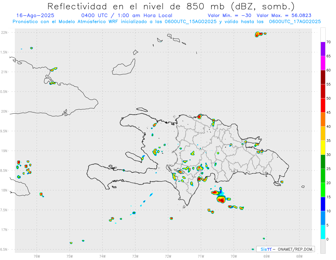Click the '45' colorbar tick label
Image resolution: width=336 pixels, height=260 pixels.
click(328, 112)
